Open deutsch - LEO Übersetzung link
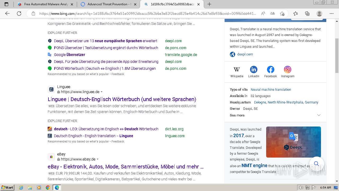 [106, 129]
